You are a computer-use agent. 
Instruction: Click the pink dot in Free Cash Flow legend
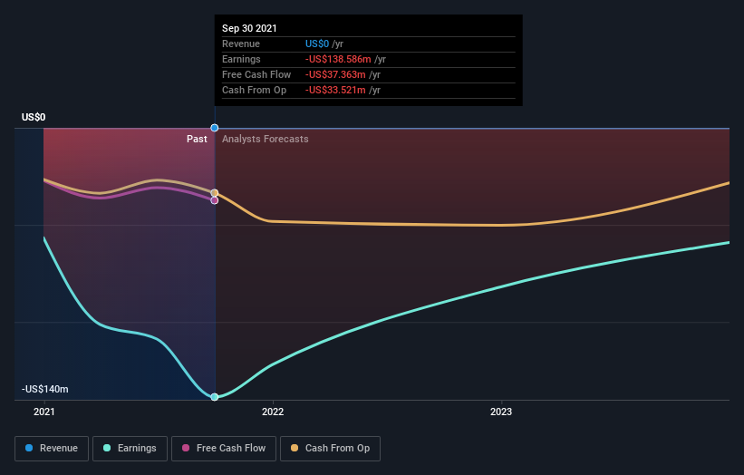click(x=186, y=448)
